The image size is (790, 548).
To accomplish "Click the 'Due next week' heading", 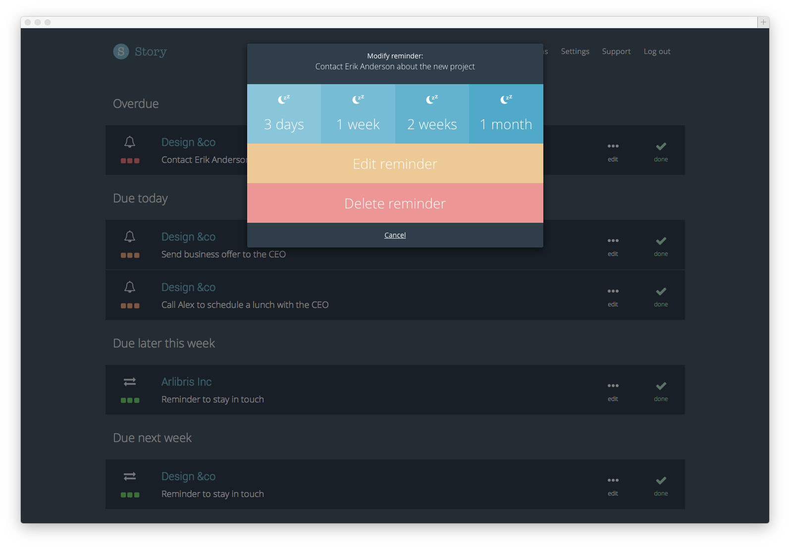I will tap(152, 438).
